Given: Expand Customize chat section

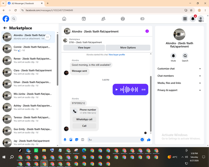Looking at the screenshot, I should point(179,68).
